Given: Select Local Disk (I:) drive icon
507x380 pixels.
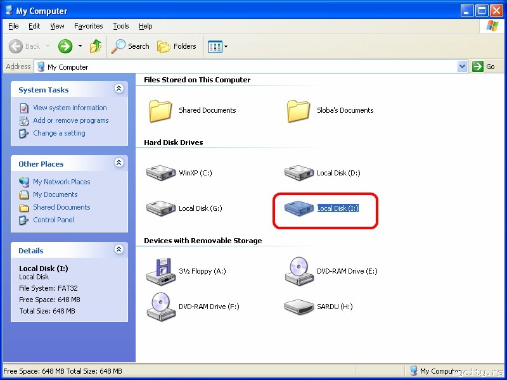Looking at the screenshot, I should [x=298, y=208].
